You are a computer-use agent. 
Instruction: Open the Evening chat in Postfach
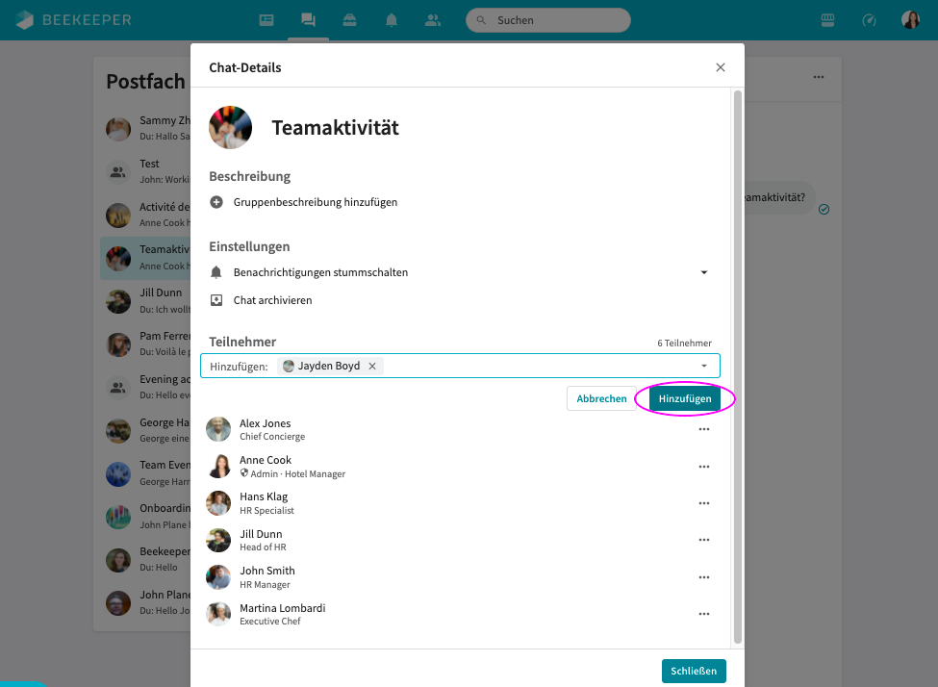(147, 387)
